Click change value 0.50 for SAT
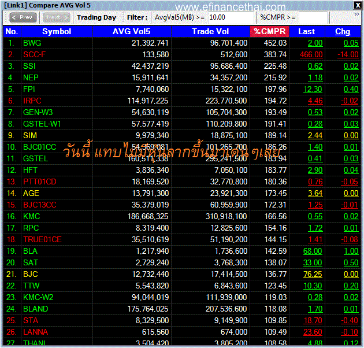 [x=351, y=263]
